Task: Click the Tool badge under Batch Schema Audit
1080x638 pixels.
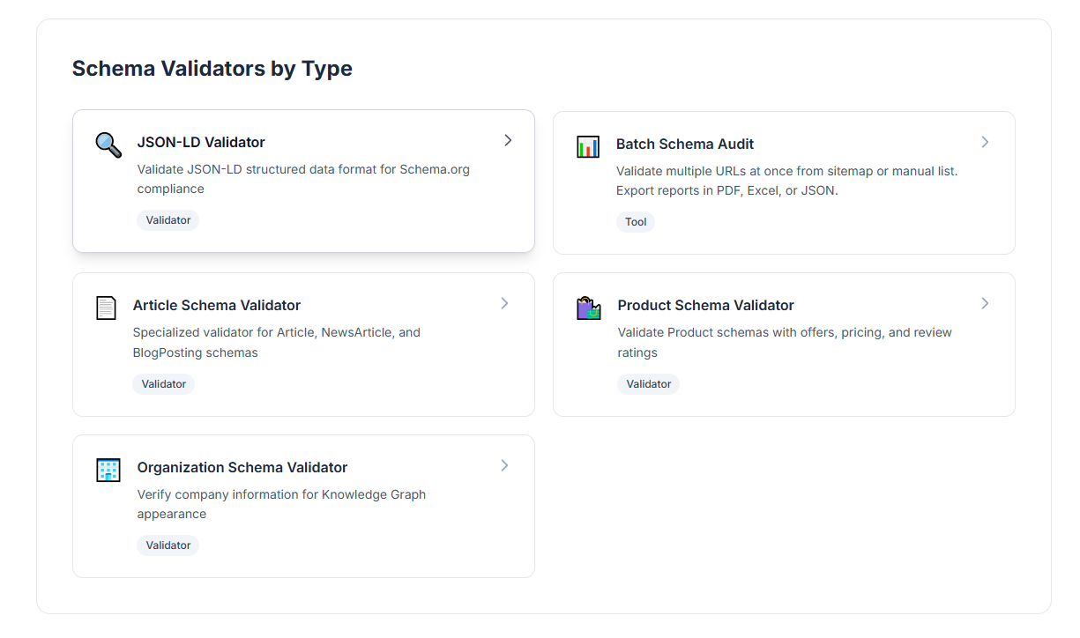Action: pos(635,221)
